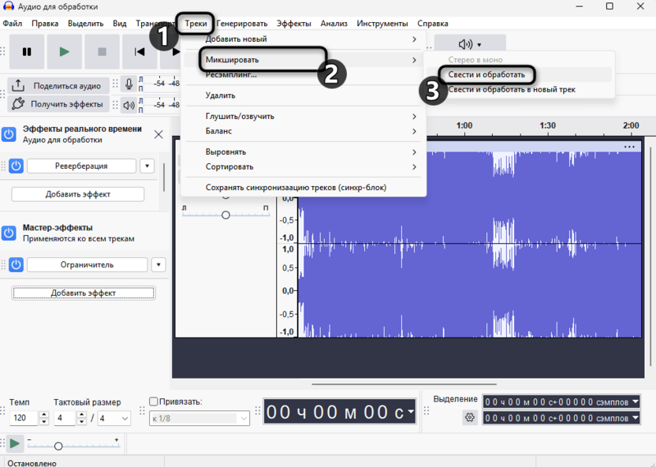Screen dimensions: 656x467
Task: Start playback with the green Play button
Action: coord(65,52)
